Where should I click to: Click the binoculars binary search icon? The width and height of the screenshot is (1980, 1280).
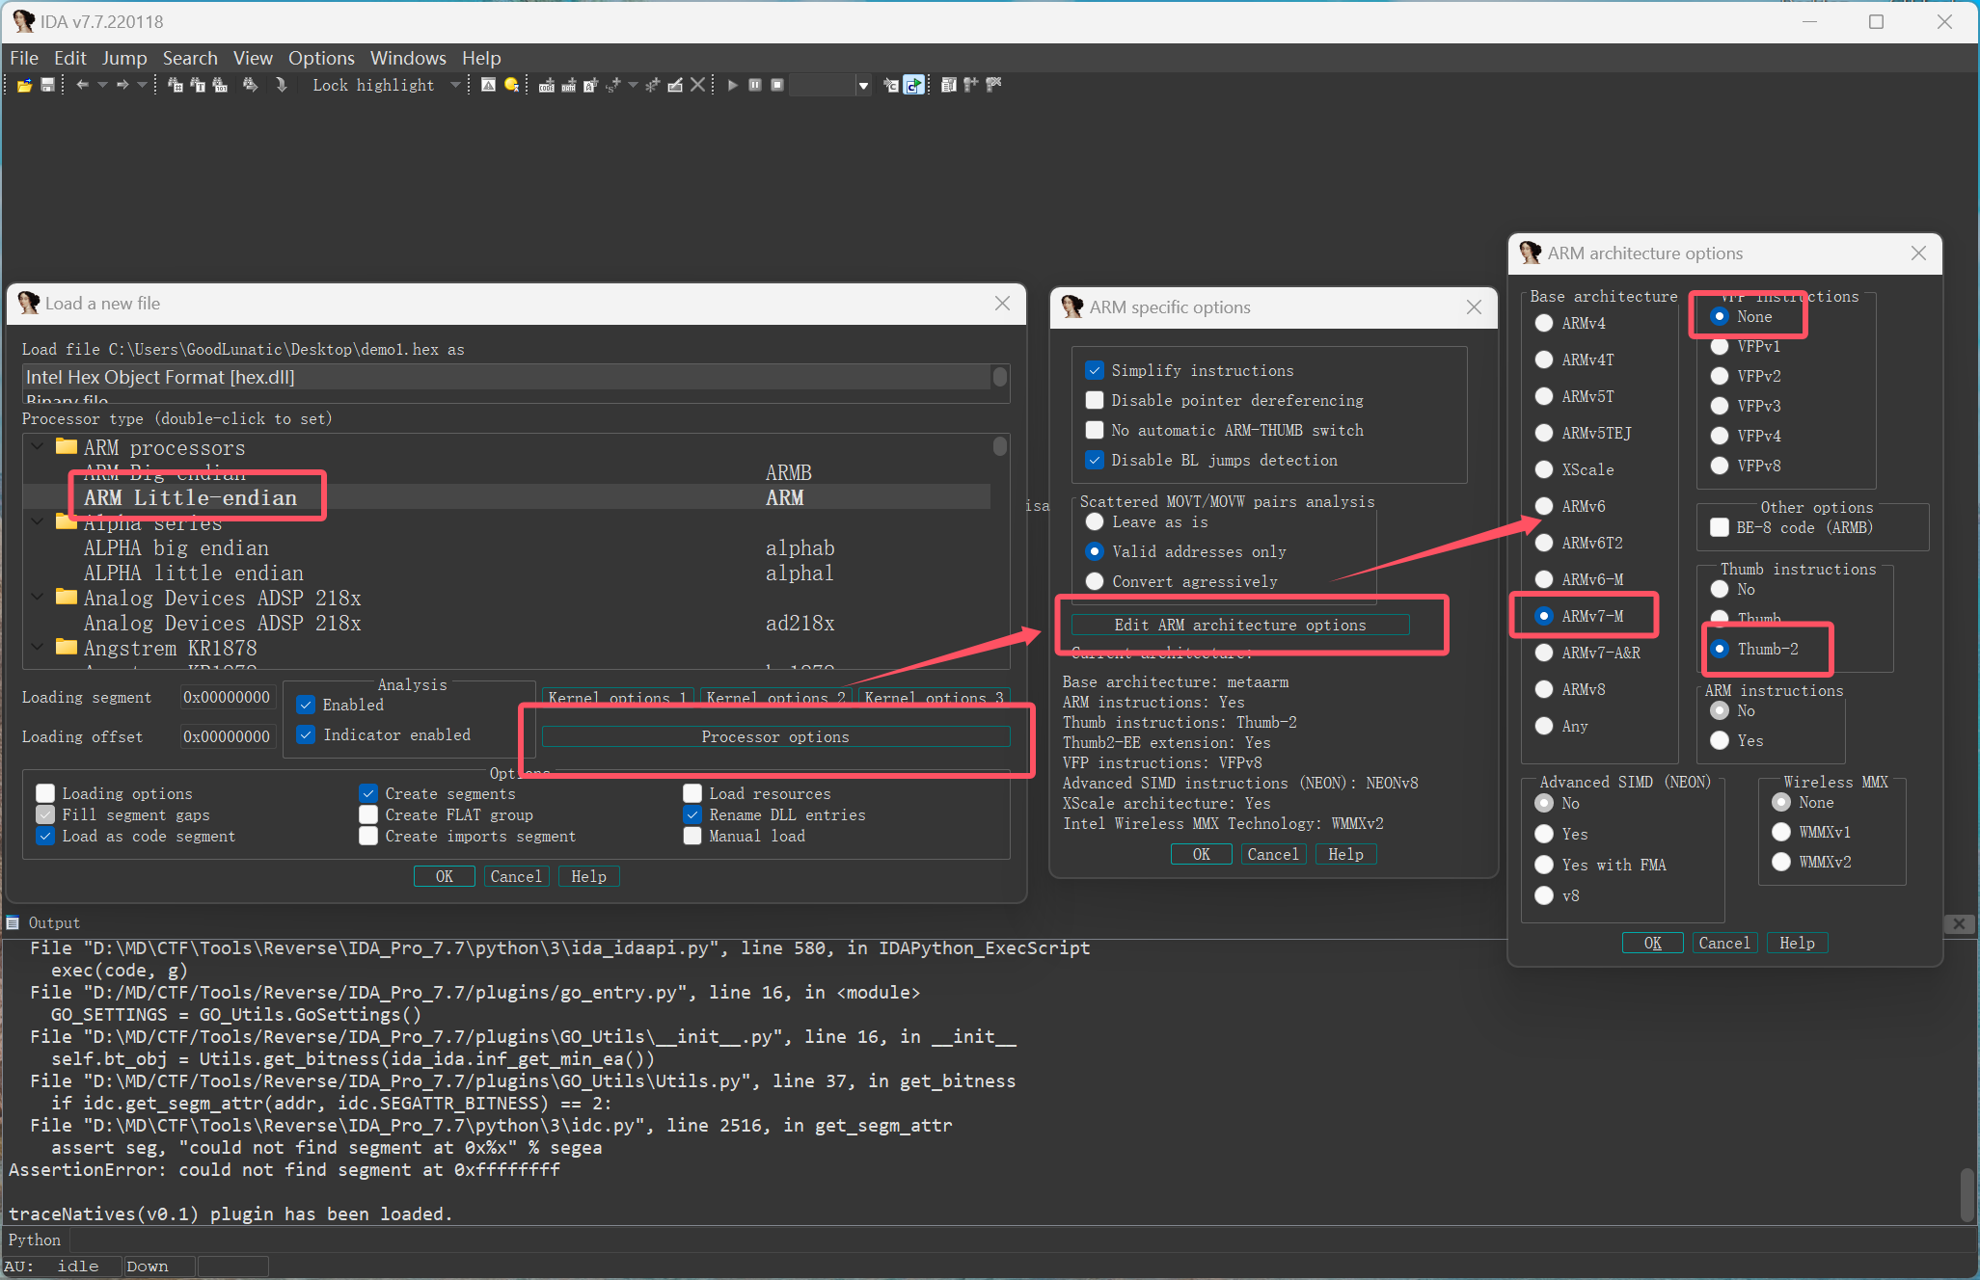tap(219, 85)
